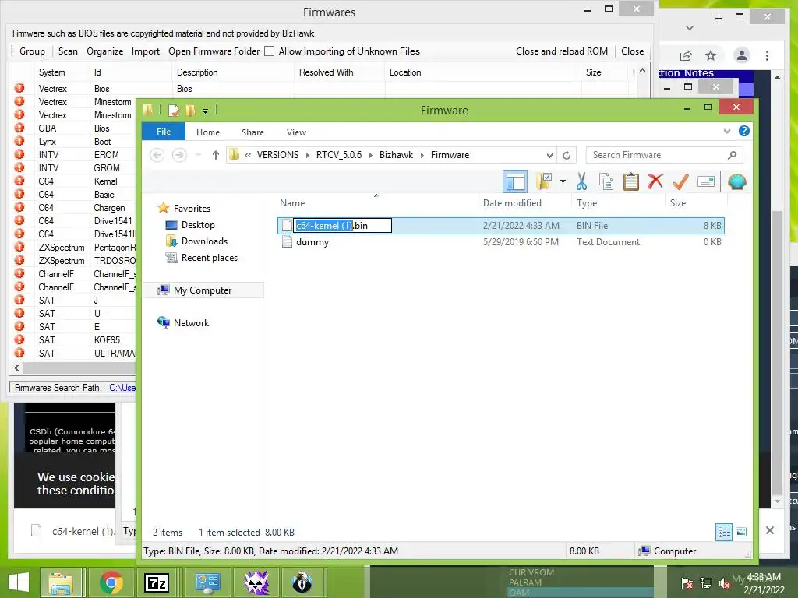Screen dimensions: 798x598
Task: Click the Up arrow navigation button
Action: [216, 155]
